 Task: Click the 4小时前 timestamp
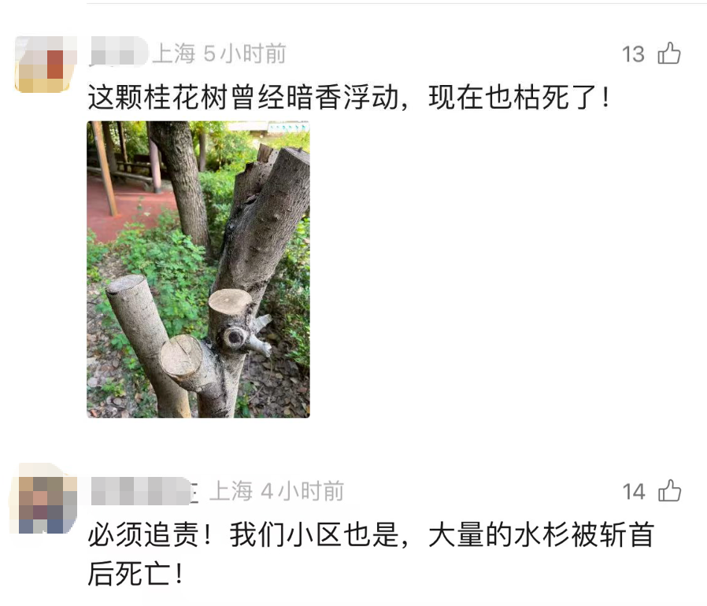point(302,491)
